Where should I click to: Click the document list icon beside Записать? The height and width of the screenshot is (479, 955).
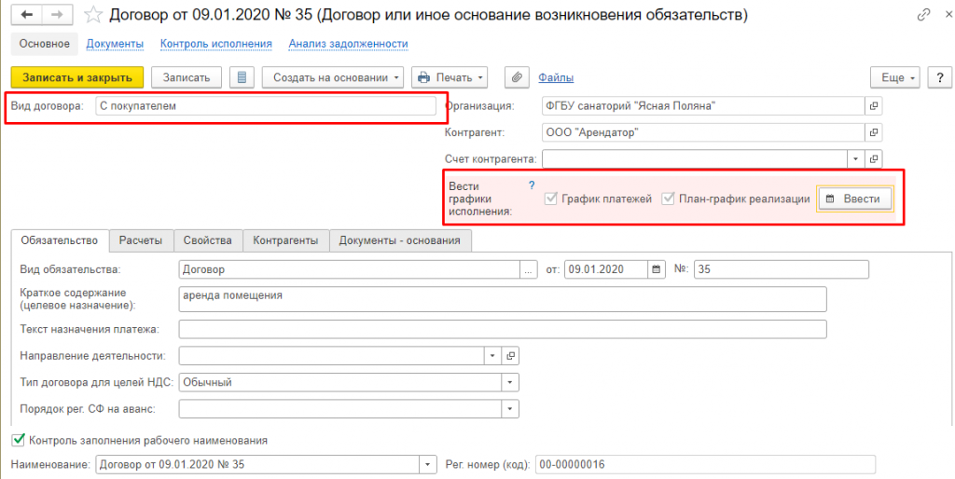click(242, 77)
